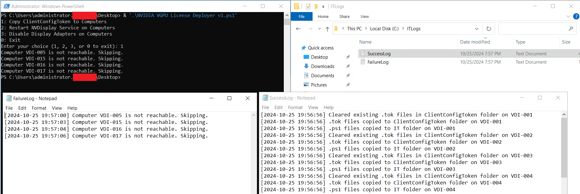This screenshot has width=580, height=194.
Task: Go up one folder level with Up arrow
Action: click(327, 29)
